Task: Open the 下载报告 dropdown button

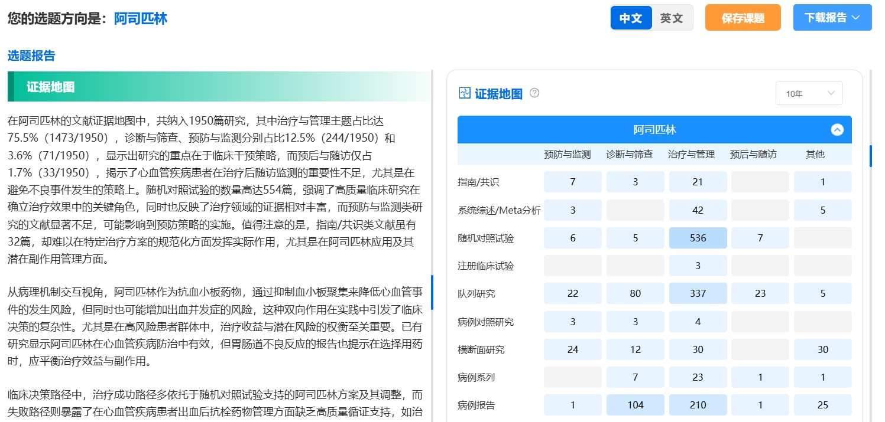Action: 832,18
